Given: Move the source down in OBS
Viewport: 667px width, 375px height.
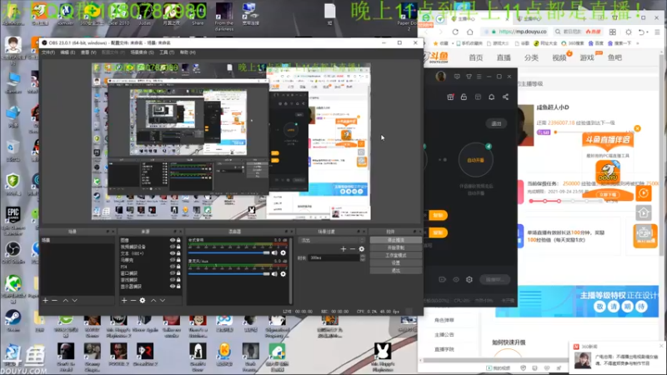Looking at the screenshot, I should 162,301.
